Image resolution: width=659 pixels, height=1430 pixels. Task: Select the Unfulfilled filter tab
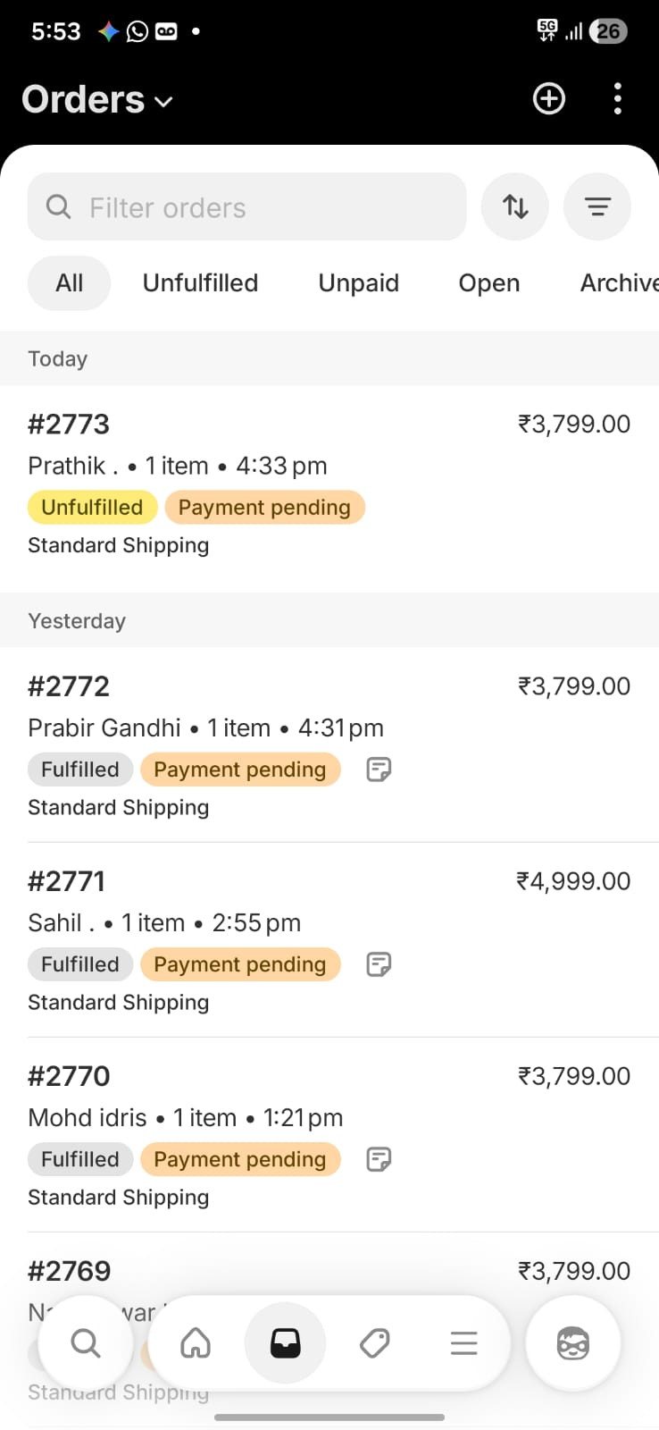pos(200,283)
